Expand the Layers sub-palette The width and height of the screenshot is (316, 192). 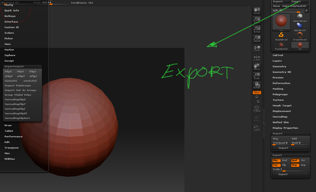click(277, 61)
